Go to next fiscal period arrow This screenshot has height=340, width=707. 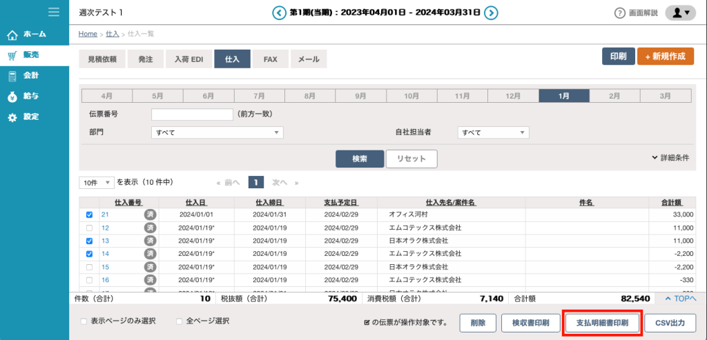(x=491, y=12)
